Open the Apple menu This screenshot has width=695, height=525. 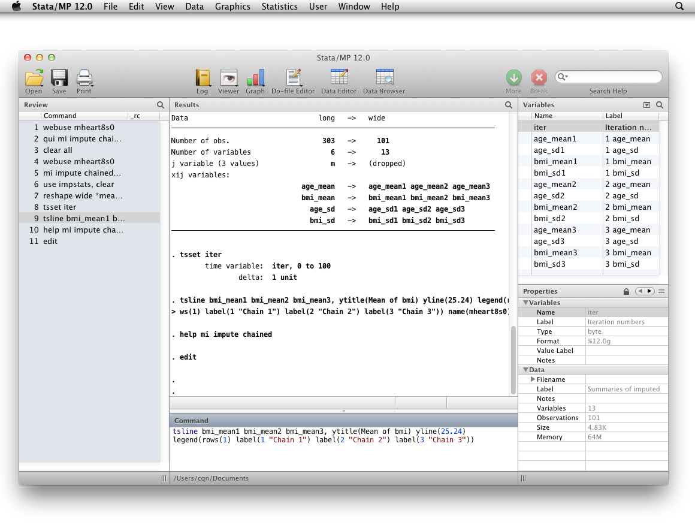pos(16,6)
